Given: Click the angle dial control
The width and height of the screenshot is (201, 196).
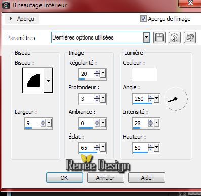Looking at the screenshot, I should [176, 99].
